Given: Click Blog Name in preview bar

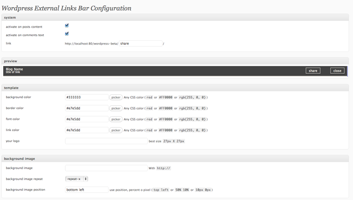Looking at the screenshot, I should pyautogui.click(x=14, y=69).
